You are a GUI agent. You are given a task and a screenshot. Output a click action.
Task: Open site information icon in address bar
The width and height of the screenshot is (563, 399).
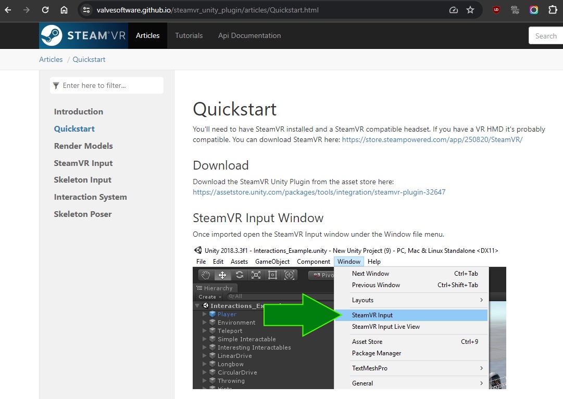pos(87,10)
